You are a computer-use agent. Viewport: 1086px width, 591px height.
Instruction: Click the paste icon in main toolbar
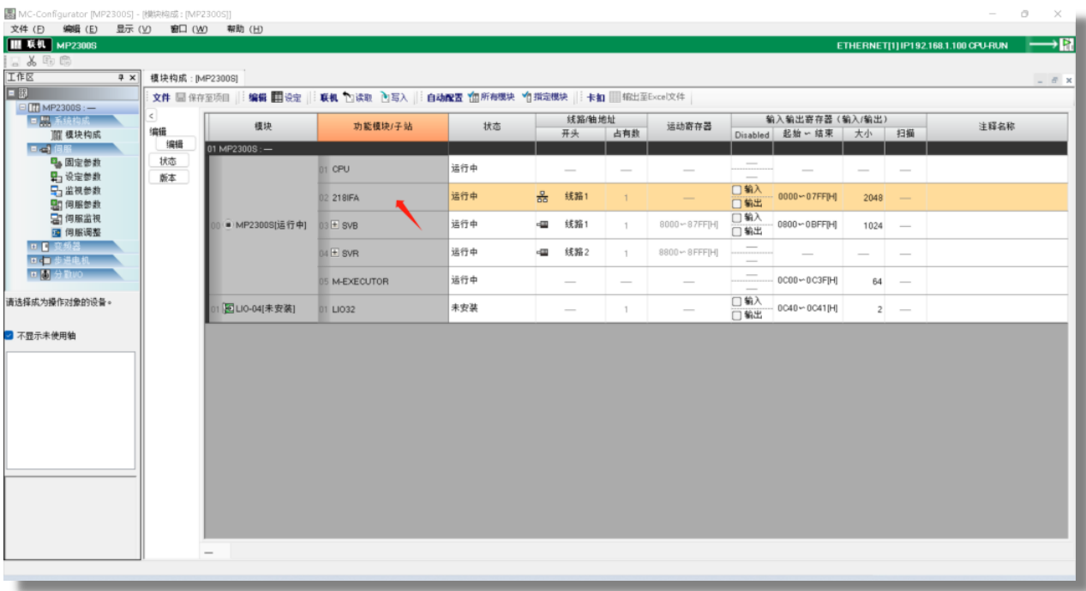(x=65, y=61)
